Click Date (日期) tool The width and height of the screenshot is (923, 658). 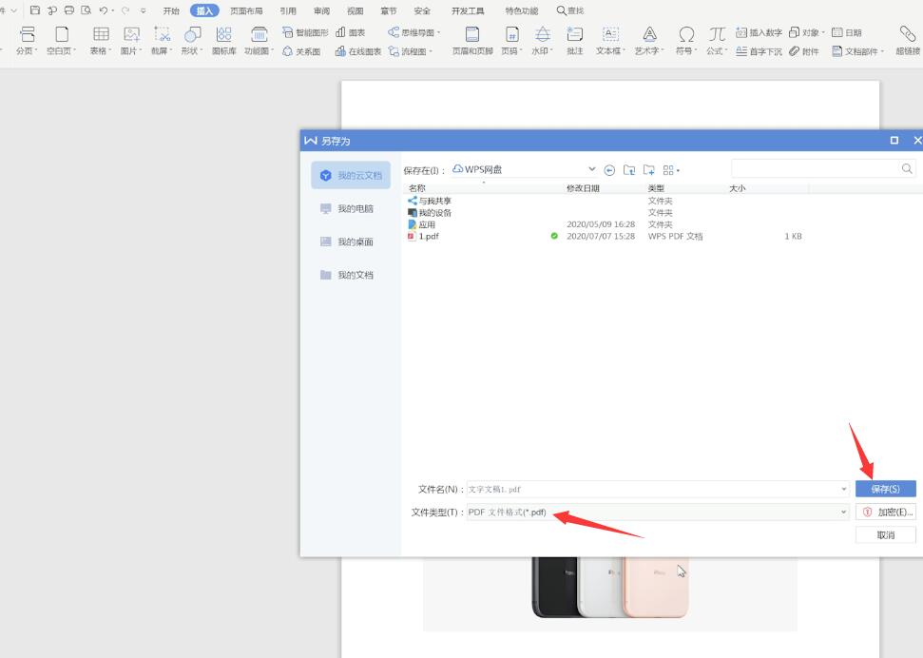click(x=846, y=32)
